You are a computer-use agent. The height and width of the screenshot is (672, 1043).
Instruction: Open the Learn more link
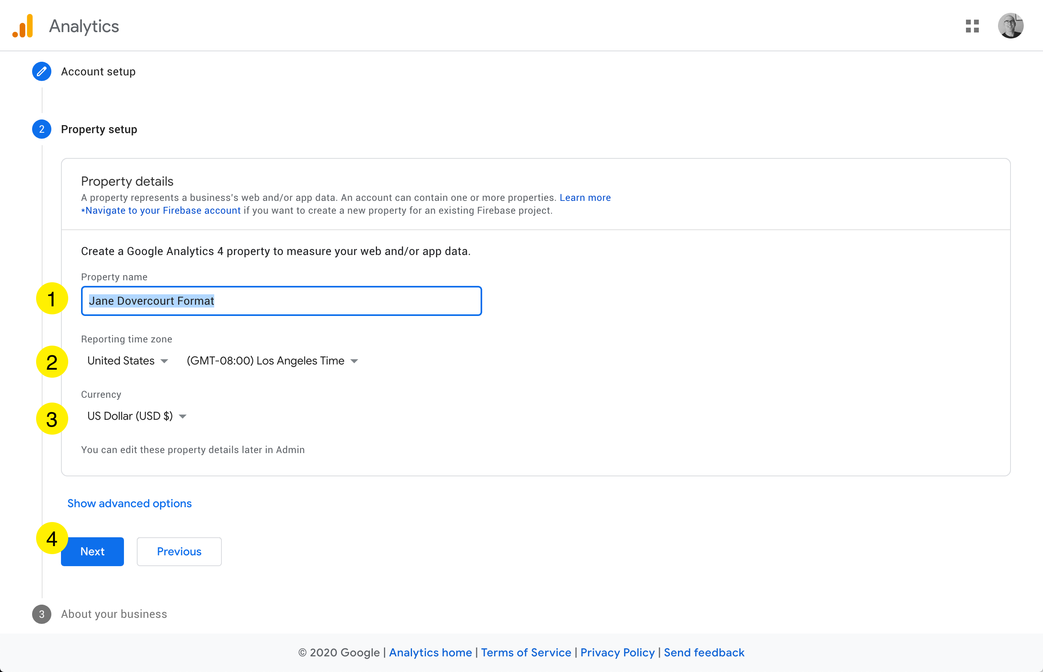pyautogui.click(x=585, y=198)
